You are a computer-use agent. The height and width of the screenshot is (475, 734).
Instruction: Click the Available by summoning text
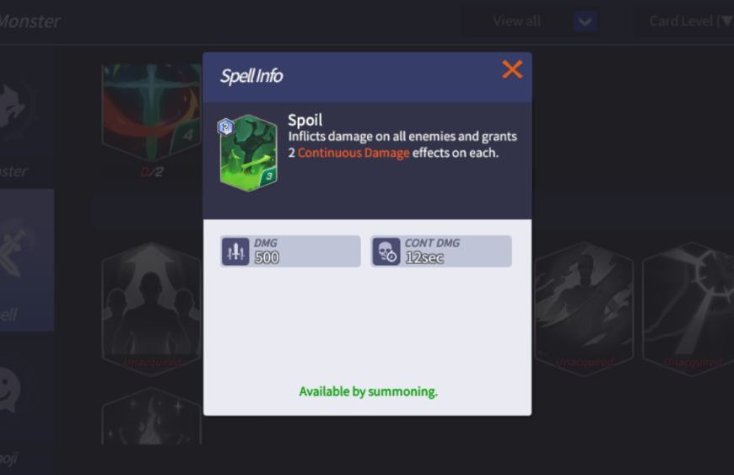pyautogui.click(x=368, y=391)
